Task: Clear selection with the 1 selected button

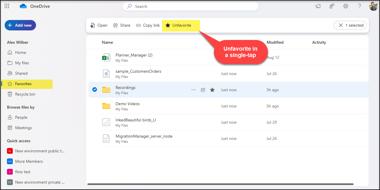Action: (350, 25)
